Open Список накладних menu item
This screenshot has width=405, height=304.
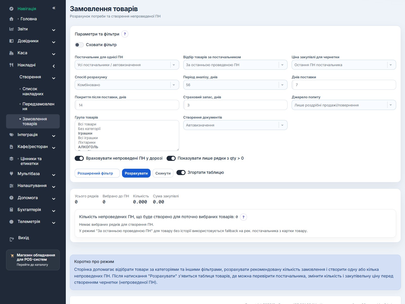point(33,91)
